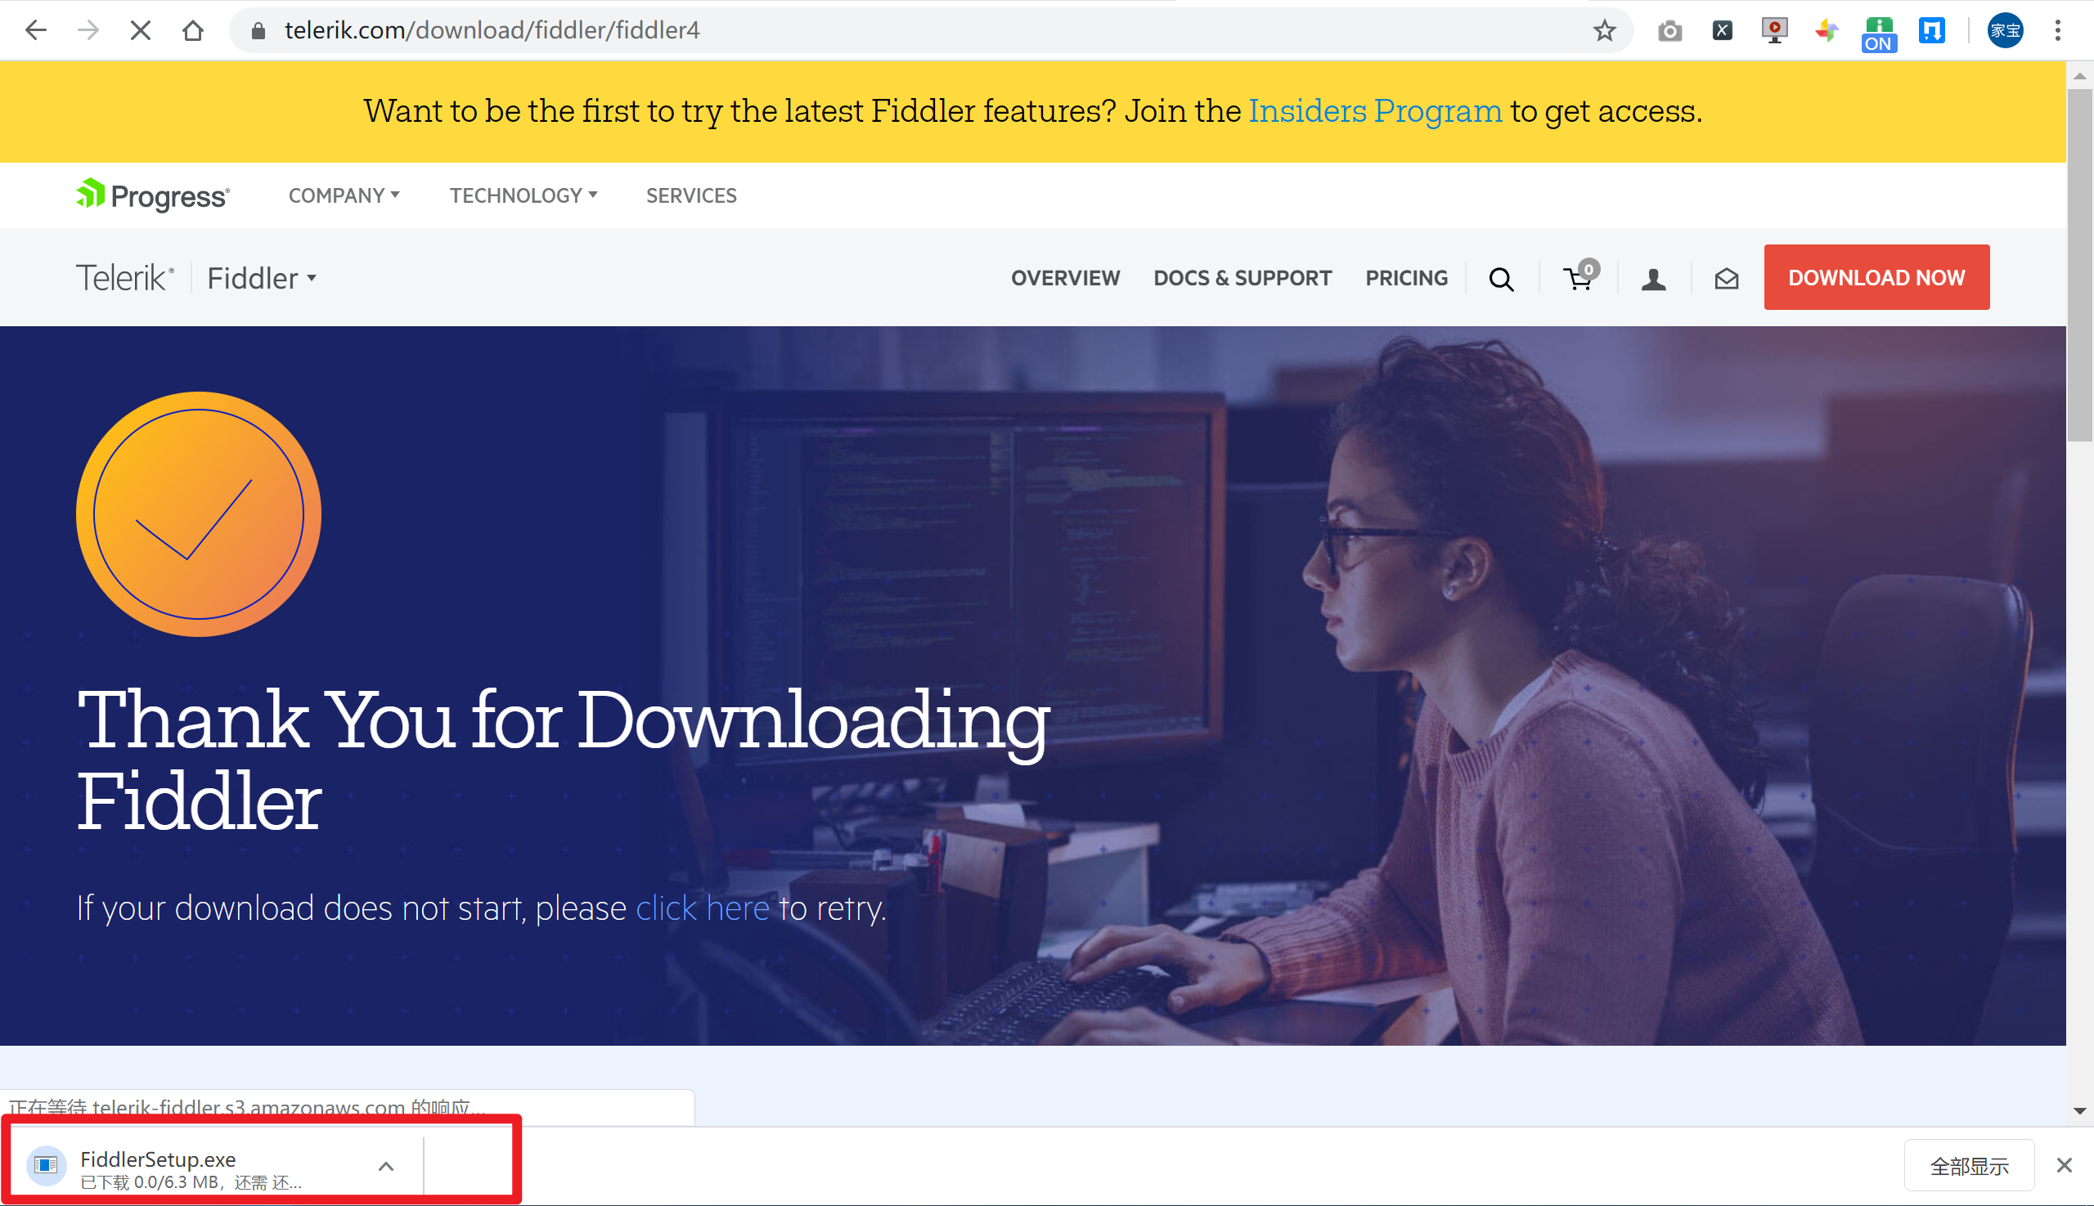Image resolution: width=2094 pixels, height=1206 pixels.
Task: Open DOCS & SUPPORT page
Action: point(1242,278)
